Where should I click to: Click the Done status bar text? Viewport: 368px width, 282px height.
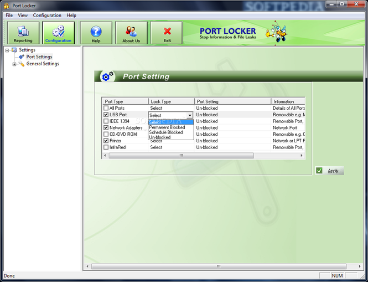[9, 276]
